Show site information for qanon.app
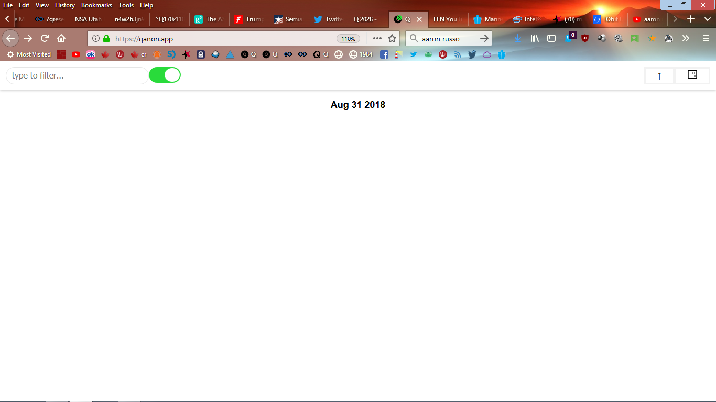The height and width of the screenshot is (402, 716). click(x=95, y=38)
